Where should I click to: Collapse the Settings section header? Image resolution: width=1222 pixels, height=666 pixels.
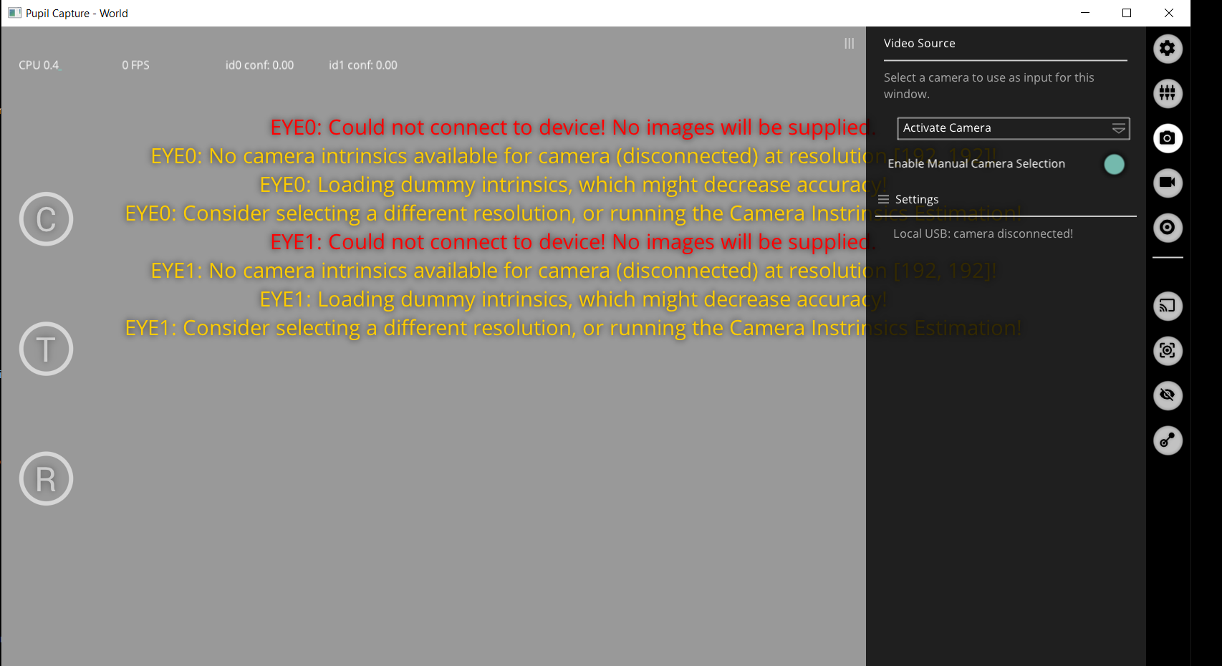(x=1006, y=199)
